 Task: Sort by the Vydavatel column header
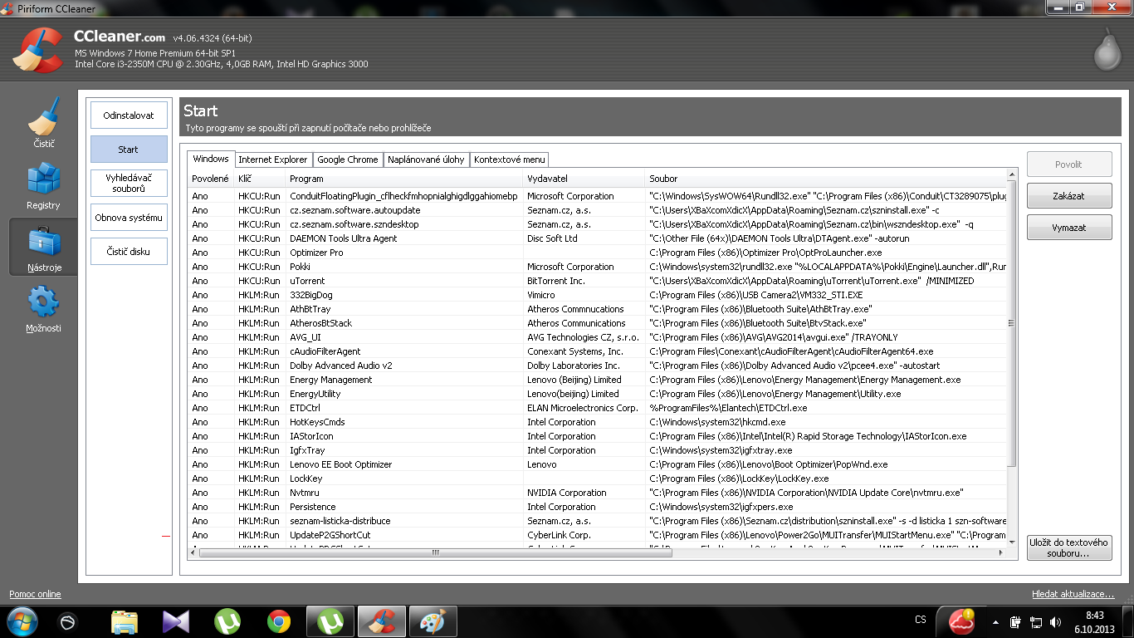[x=585, y=179]
